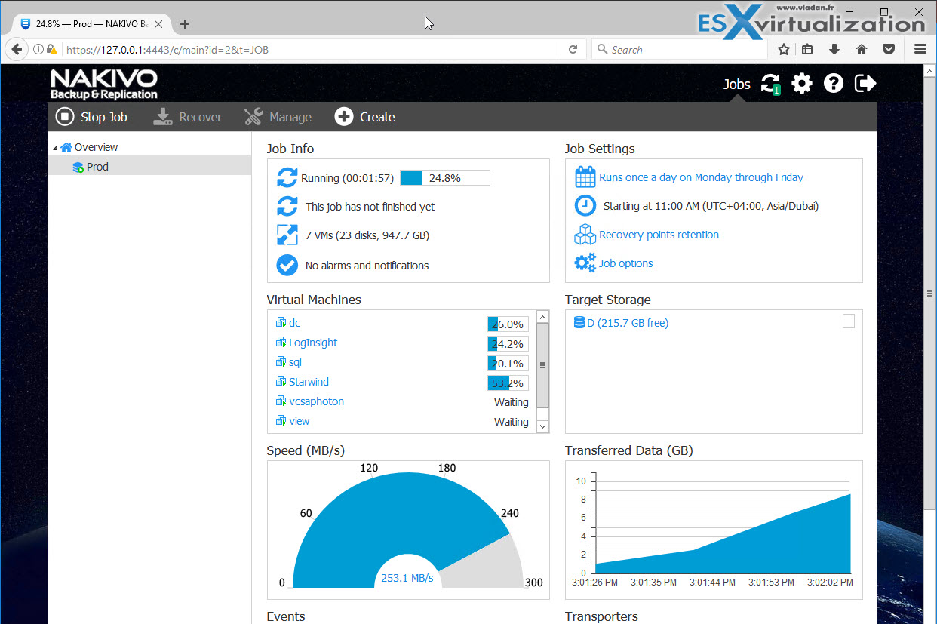Click the view virtual machine icon
Viewport: 937px width, 624px height.
tap(281, 421)
